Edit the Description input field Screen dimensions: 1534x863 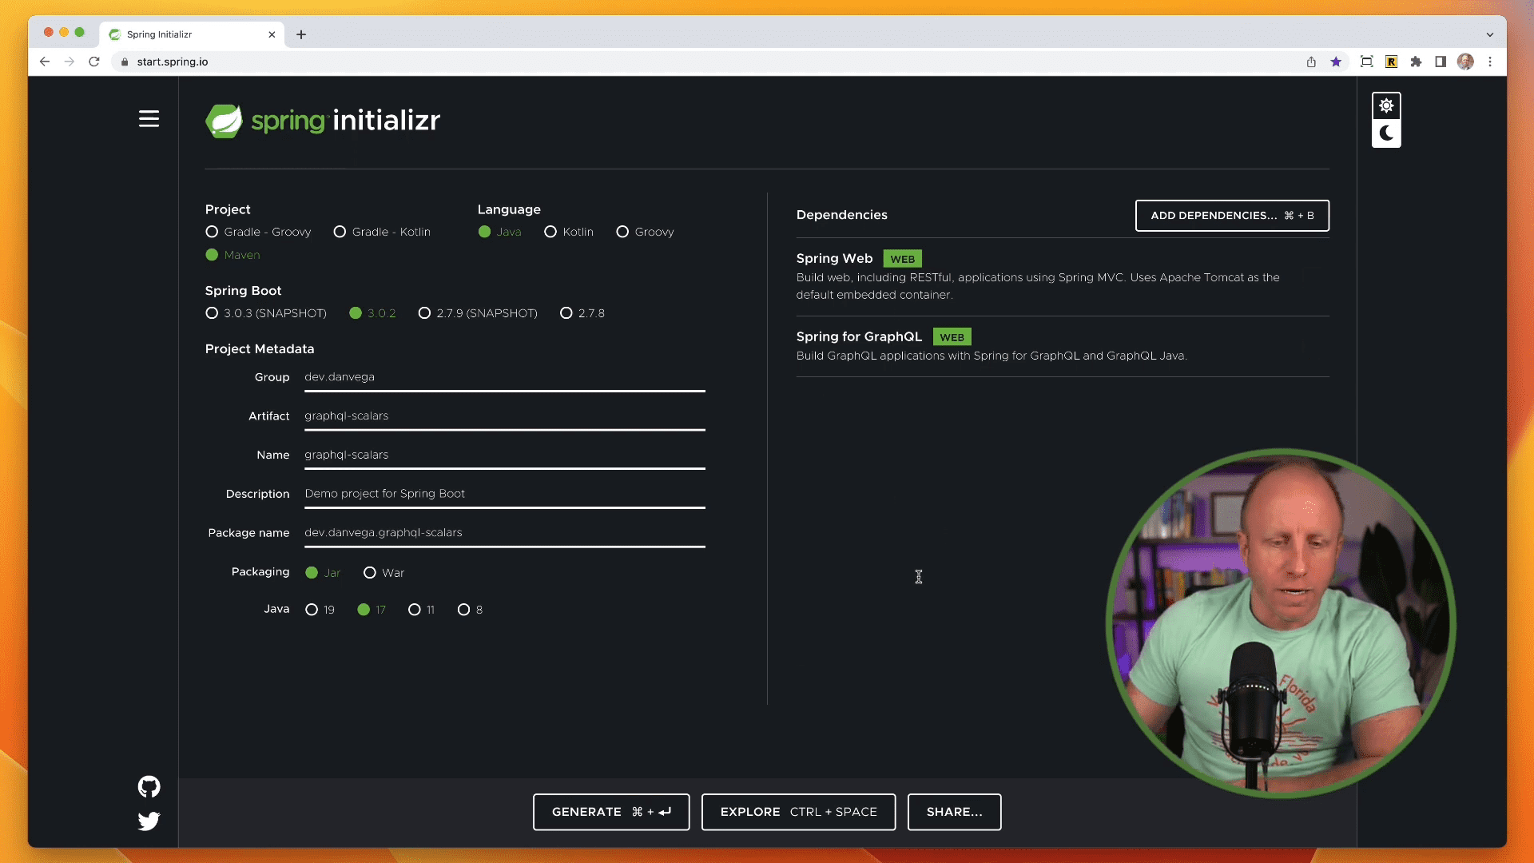[x=503, y=493]
